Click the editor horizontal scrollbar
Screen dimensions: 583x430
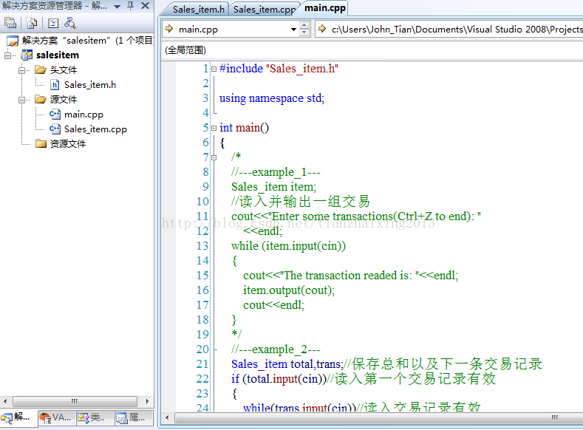point(369,417)
